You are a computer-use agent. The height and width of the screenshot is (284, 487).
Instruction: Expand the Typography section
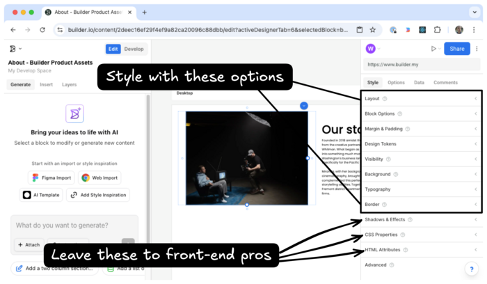pyautogui.click(x=422, y=189)
